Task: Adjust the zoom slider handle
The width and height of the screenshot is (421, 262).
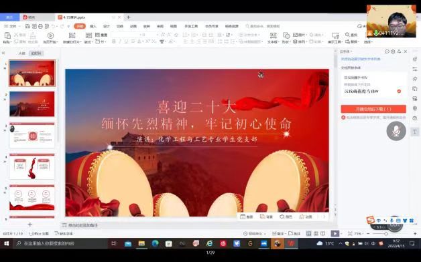Action: (386, 234)
